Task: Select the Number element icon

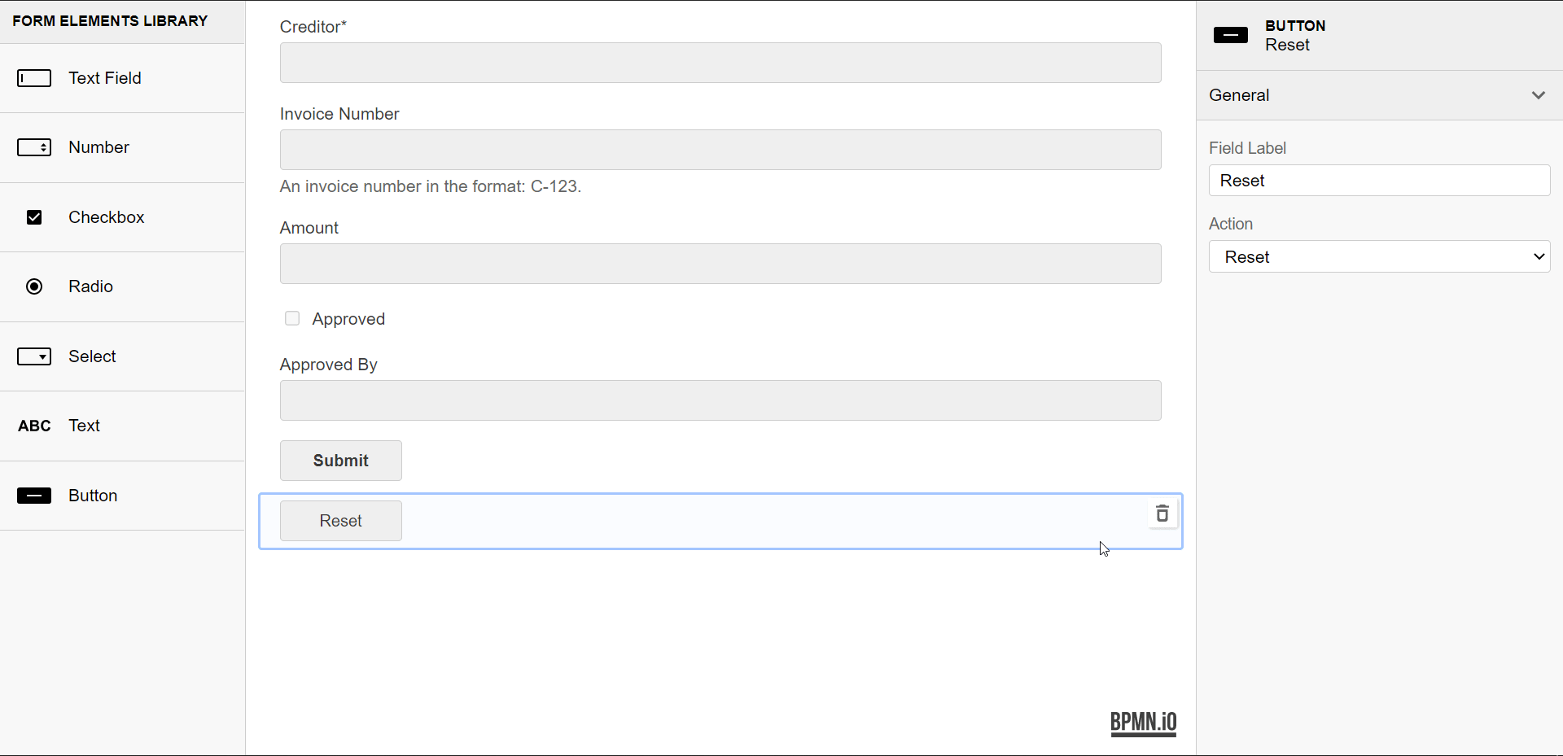Action: click(x=34, y=147)
